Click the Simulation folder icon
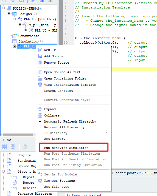157x196 pixels. coord(14,41)
